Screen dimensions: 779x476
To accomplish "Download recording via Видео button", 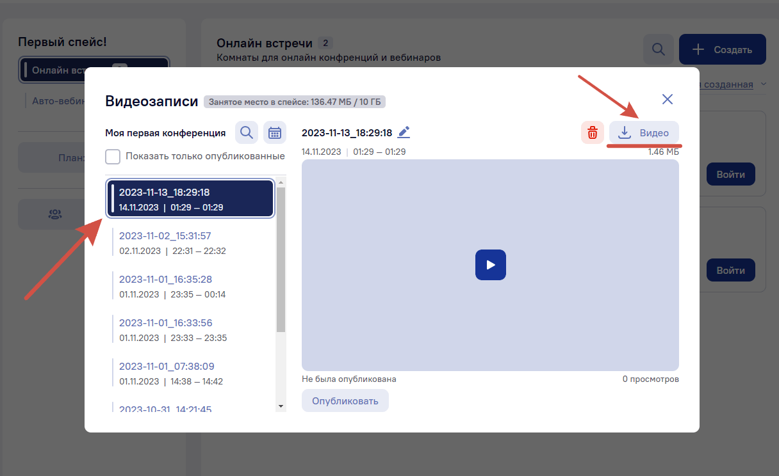I will pyautogui.click(x=644, y=133).
